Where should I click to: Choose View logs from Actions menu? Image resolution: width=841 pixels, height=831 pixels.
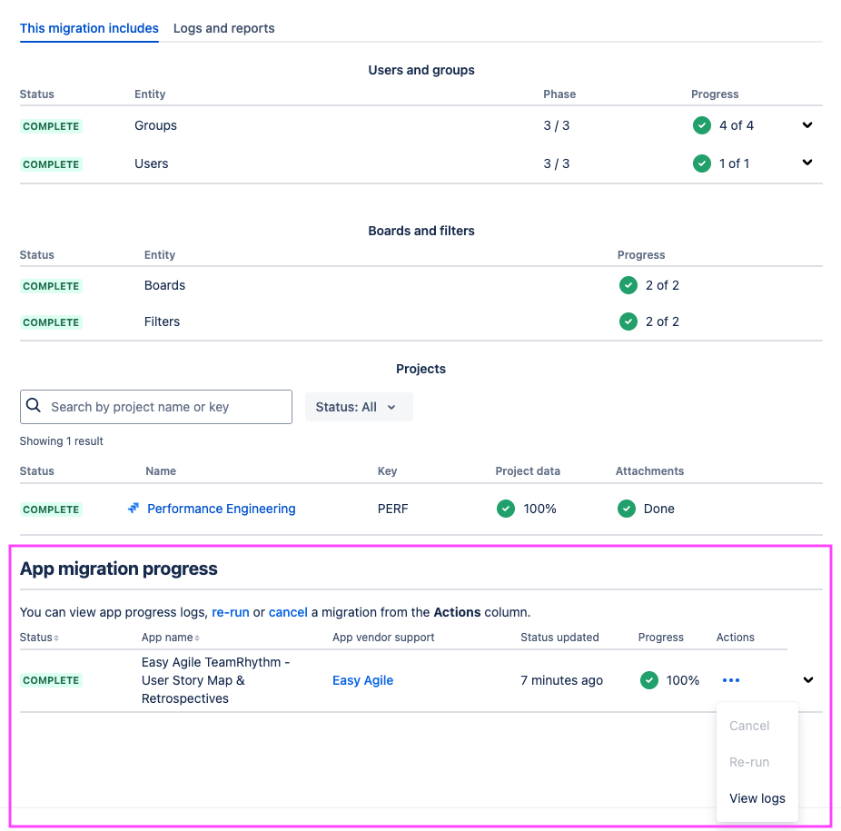(x=757, y=798)
